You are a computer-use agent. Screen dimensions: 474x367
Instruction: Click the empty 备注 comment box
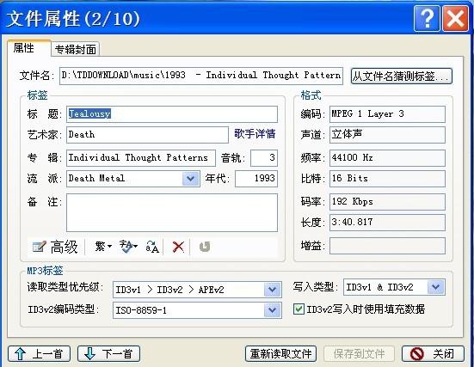tap(172, 212)
